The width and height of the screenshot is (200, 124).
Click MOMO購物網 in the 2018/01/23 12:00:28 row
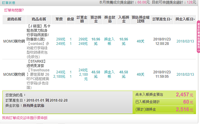(14, 41)
